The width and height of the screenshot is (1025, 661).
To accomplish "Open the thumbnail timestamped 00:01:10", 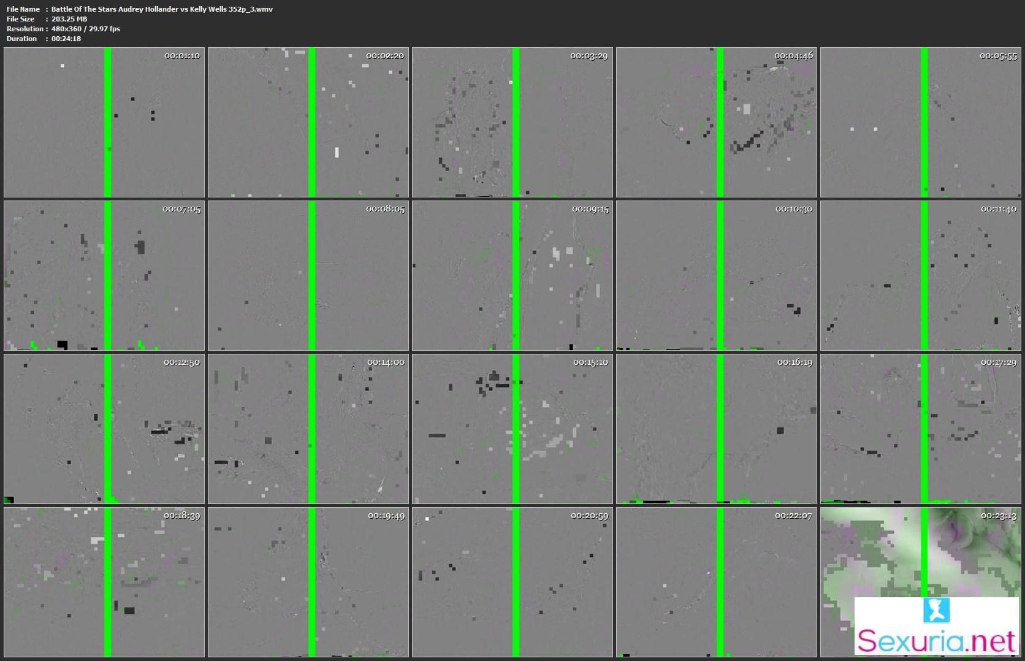I will [104, 122].
